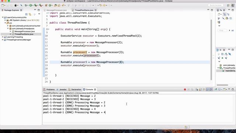Click the user profile circle toolbar icon
This screenshot has height=133, width=236.
point(15,5)
